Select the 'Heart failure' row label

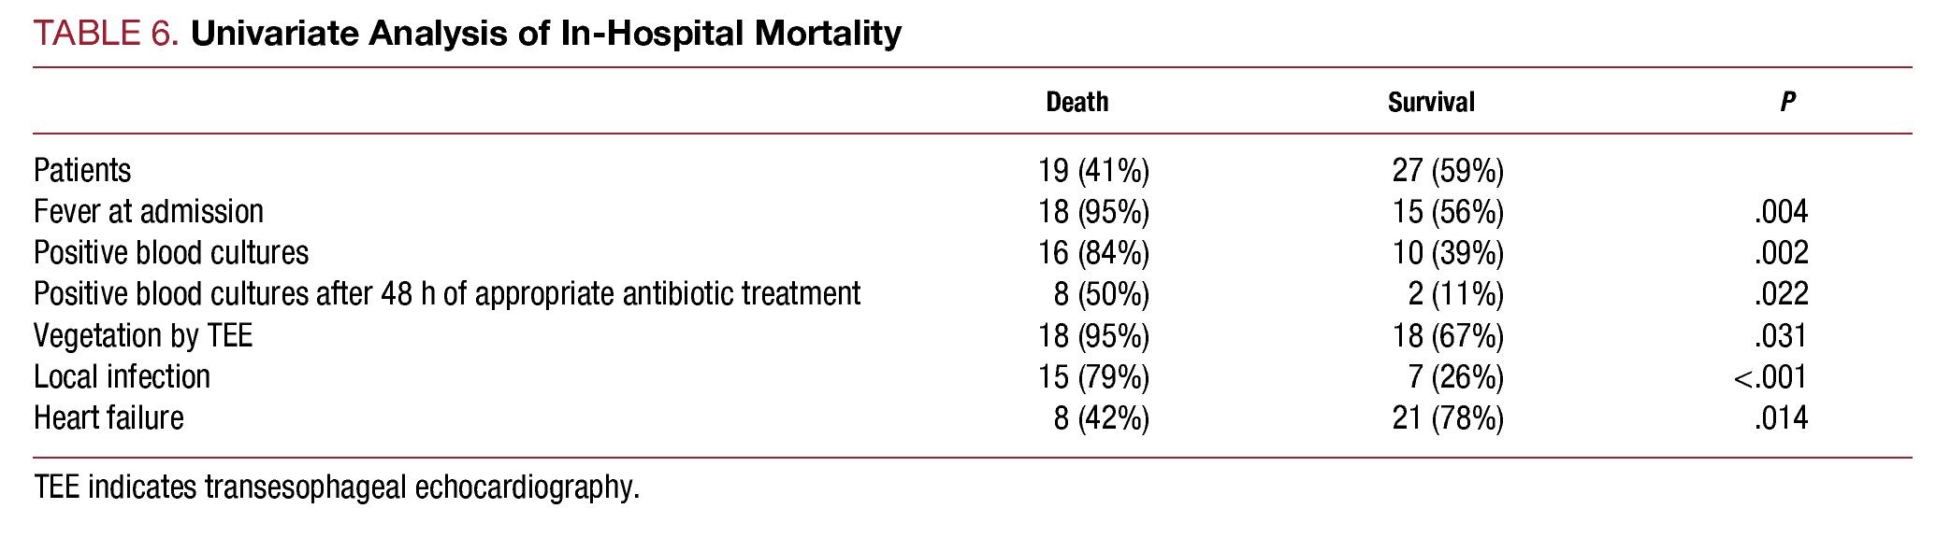(108, 417)
